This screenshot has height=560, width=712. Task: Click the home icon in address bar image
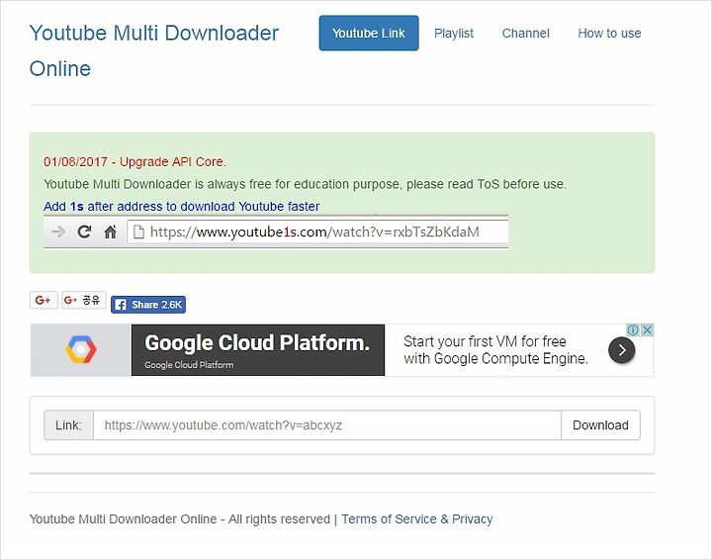[x=110, y=232]
